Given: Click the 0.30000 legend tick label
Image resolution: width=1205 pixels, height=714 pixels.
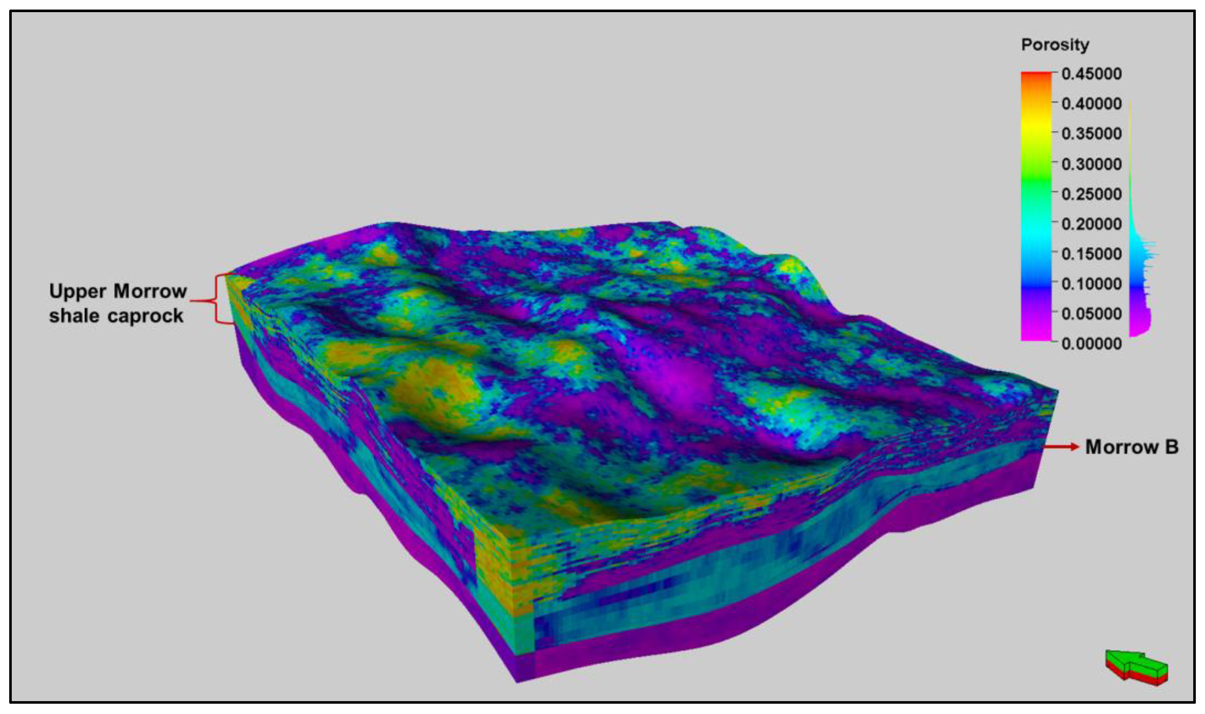Looking at the screenshot, I should [x=1091, y=164].
